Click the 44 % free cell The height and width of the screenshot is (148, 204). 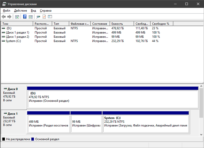[155, 41]
